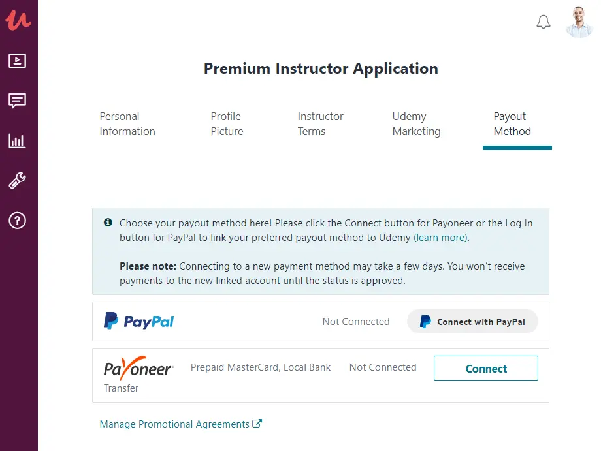Open the Courses video icon in sidebar
The width and height of the screenshot is (601, 451).
(x=18, y=61)
